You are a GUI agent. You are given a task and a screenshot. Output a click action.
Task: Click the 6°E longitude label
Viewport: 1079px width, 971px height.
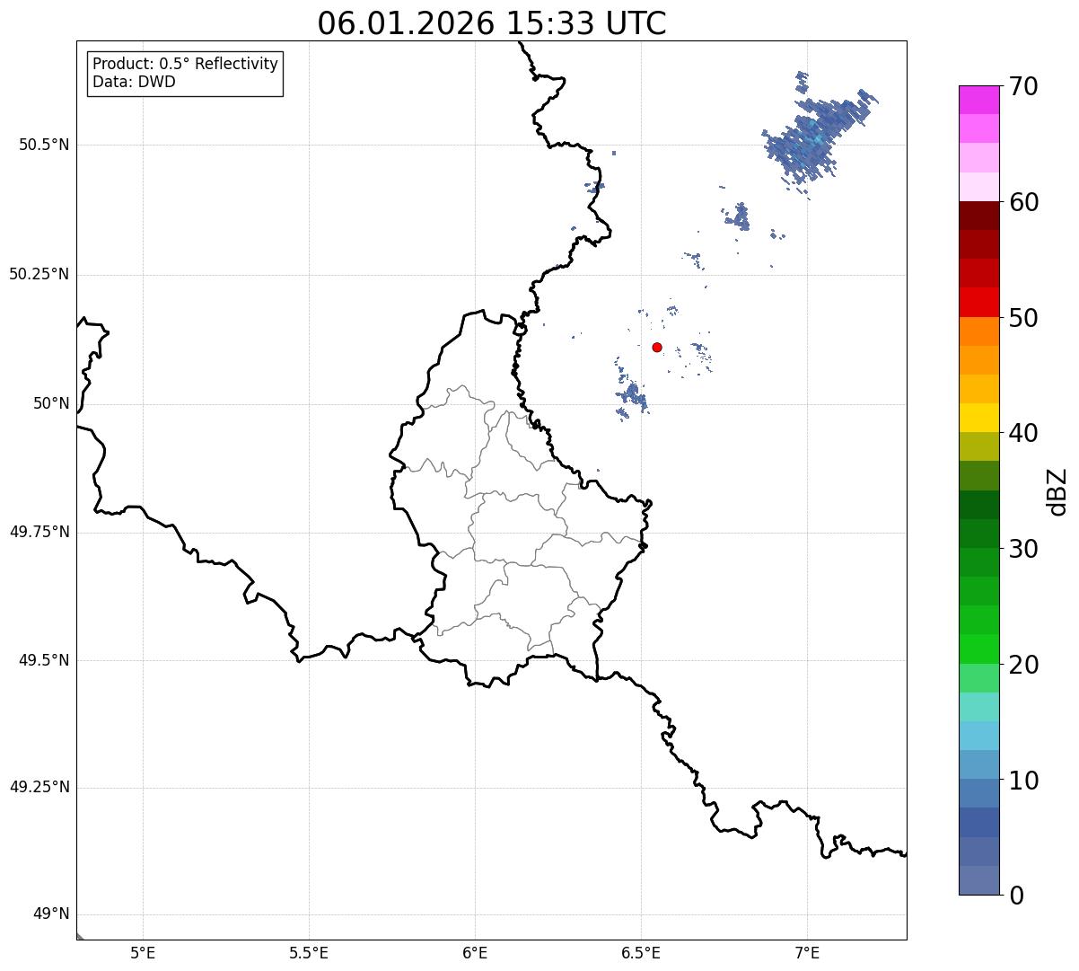(x=475, y=953)
